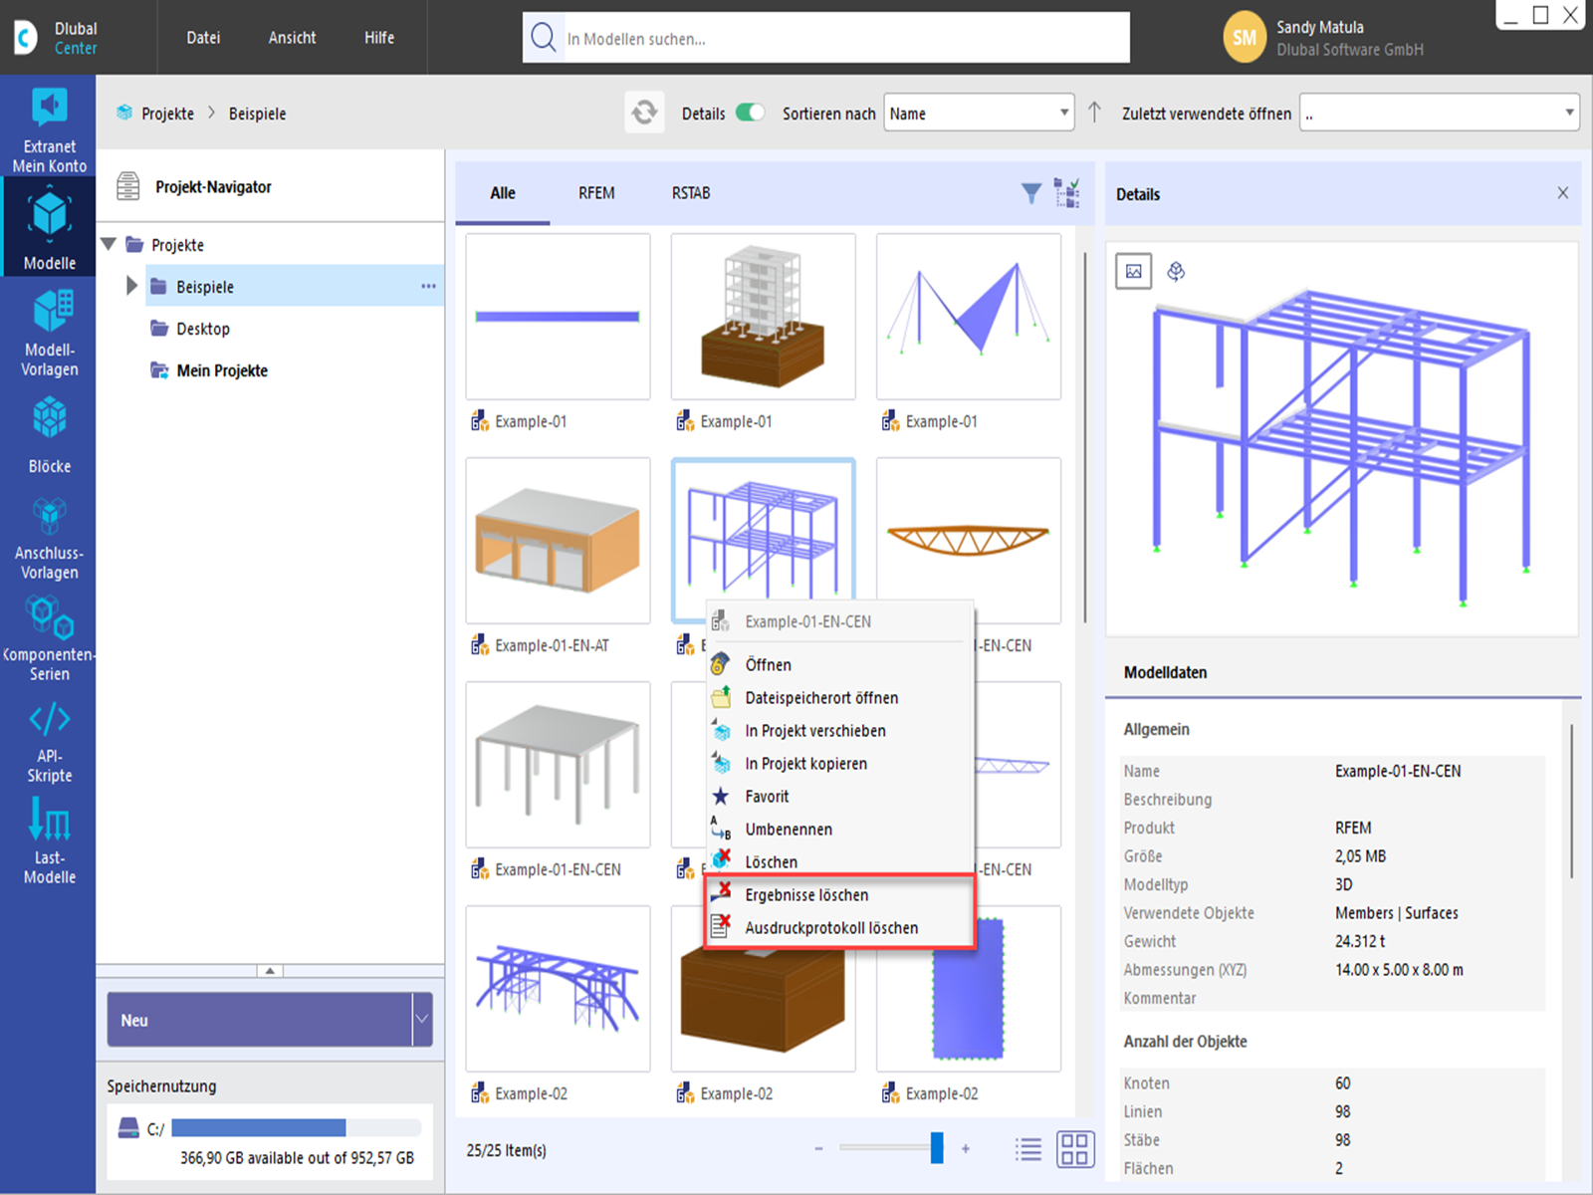Click Sandy Matula user avatar

click(x=1244, y=38)
